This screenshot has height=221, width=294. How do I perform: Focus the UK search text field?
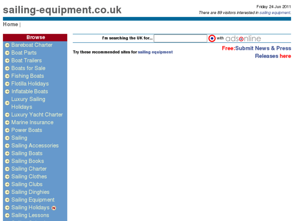[180, 39]
